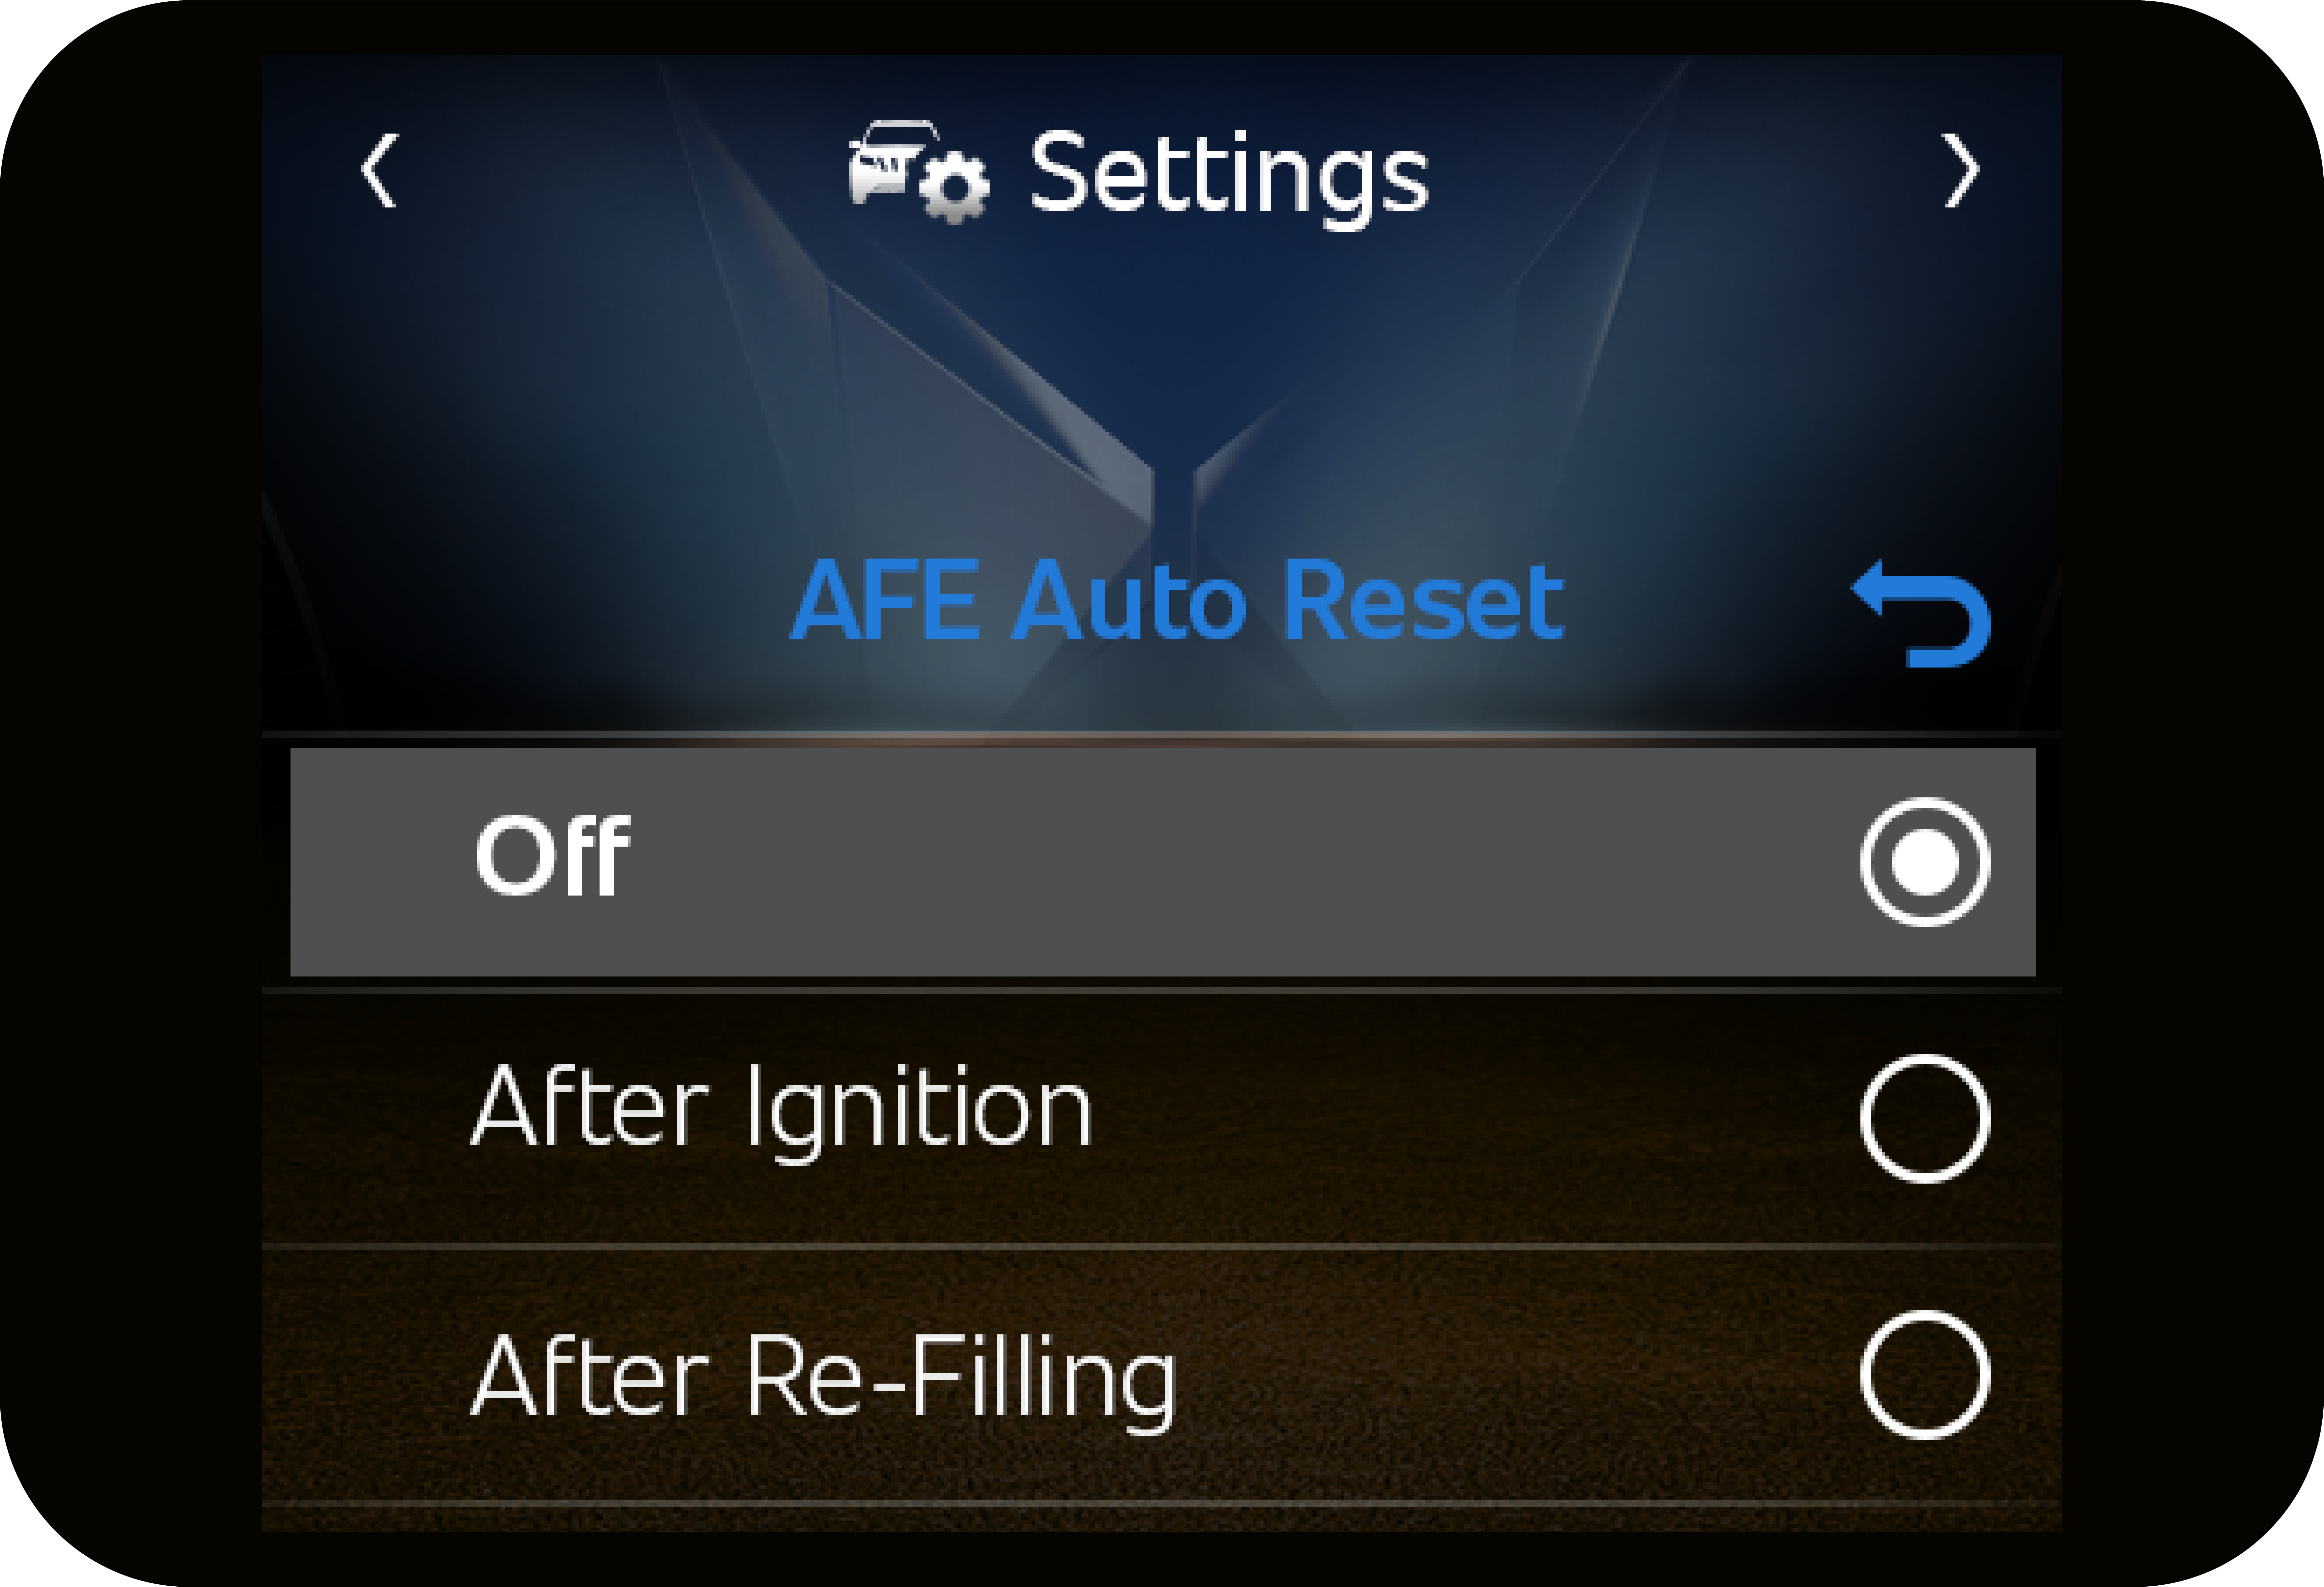Click the word Re-Filling in the list
This screenshot has height=1587, width=2324.
(x=960, y=1380)
